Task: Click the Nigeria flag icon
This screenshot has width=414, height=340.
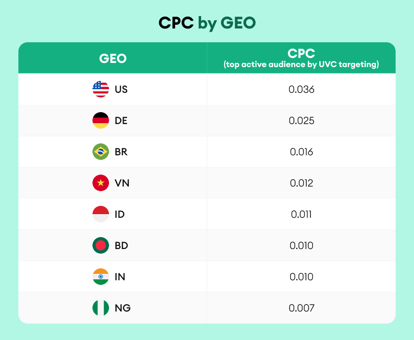Action: pyautogui.click(x=101, y=308)
